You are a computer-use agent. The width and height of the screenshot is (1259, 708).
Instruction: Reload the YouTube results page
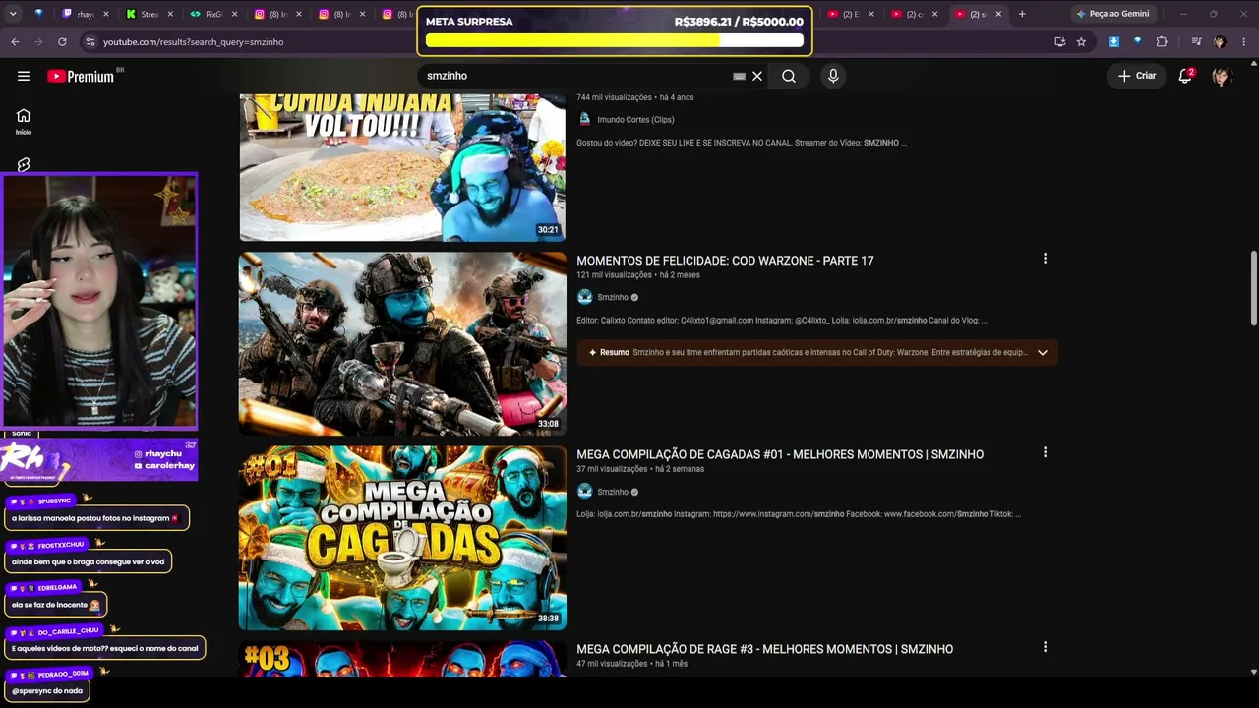(62, 42)
